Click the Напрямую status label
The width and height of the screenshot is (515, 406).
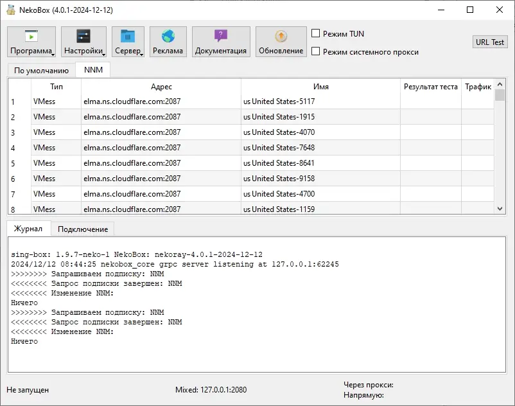[363, 395]
